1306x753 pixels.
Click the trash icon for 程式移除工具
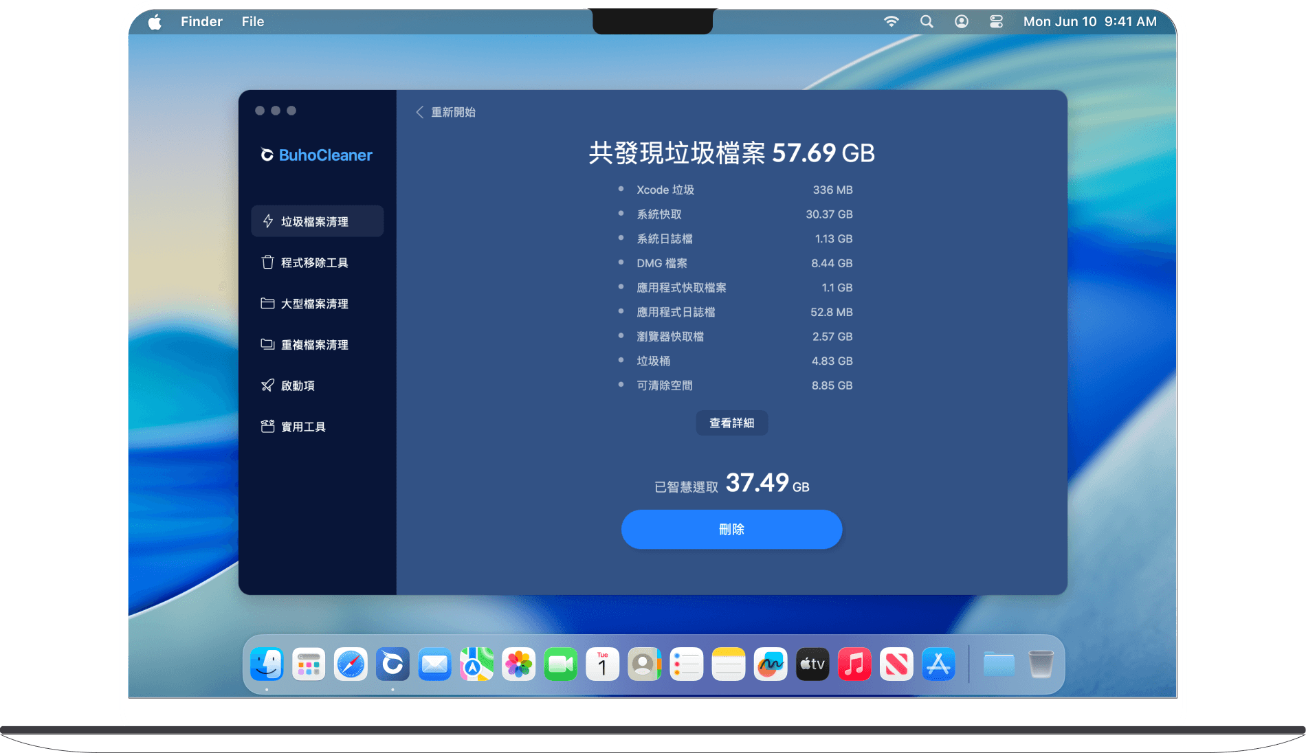pyautogui.click(x=268, y=262)
